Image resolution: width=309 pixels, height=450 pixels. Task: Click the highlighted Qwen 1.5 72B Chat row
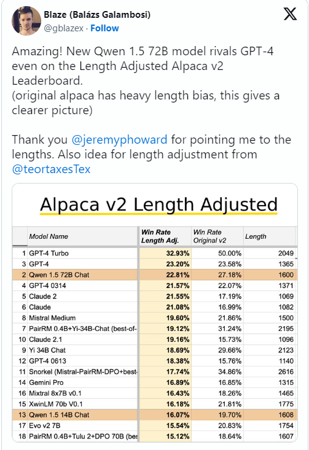coord(155,275)
